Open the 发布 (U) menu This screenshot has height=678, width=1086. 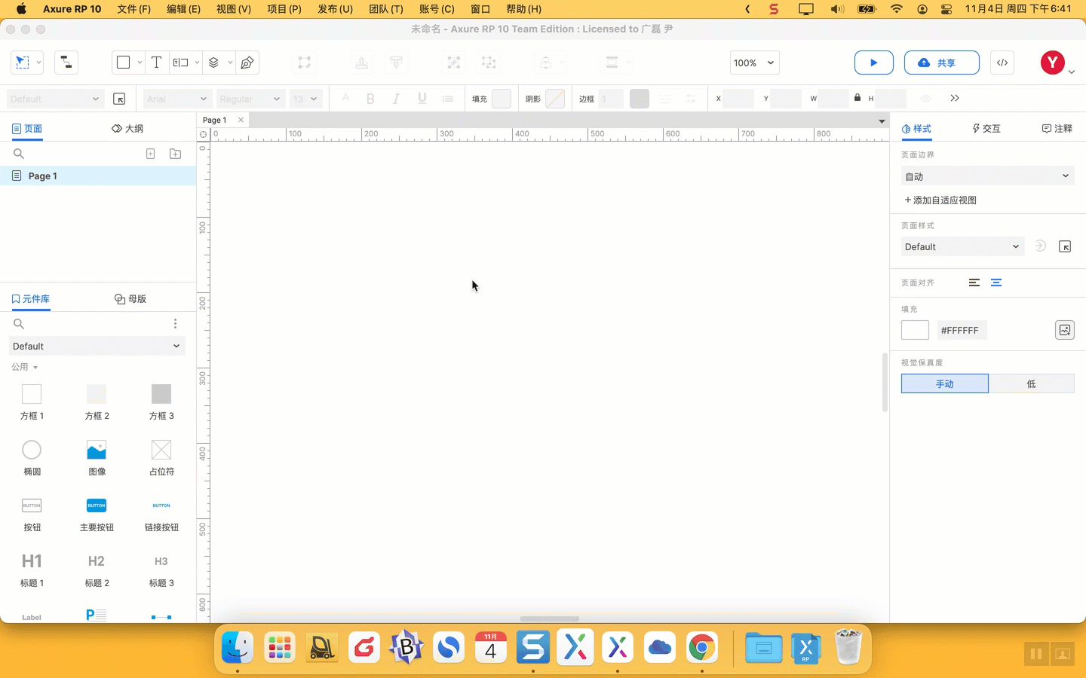(x=335, y=9)
